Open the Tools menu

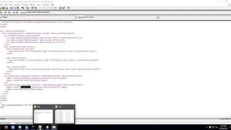click(x=39, y=5)
